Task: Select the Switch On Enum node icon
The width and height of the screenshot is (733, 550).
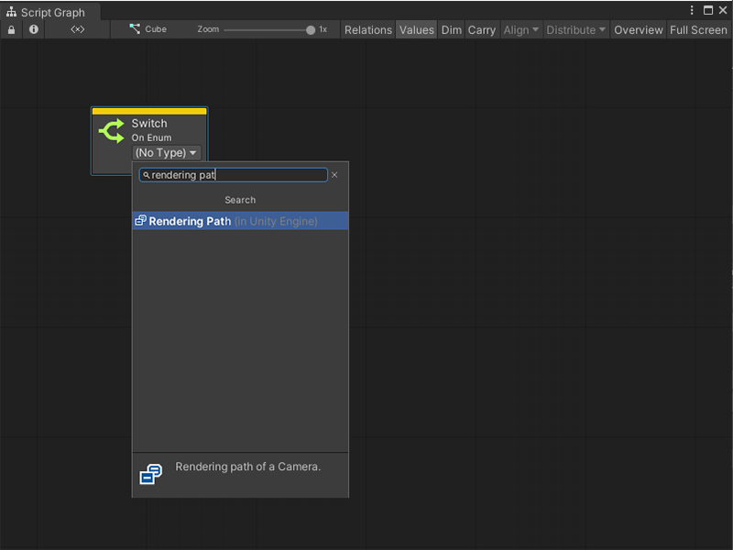Action: pyautogui.click(x=110, y=130)
